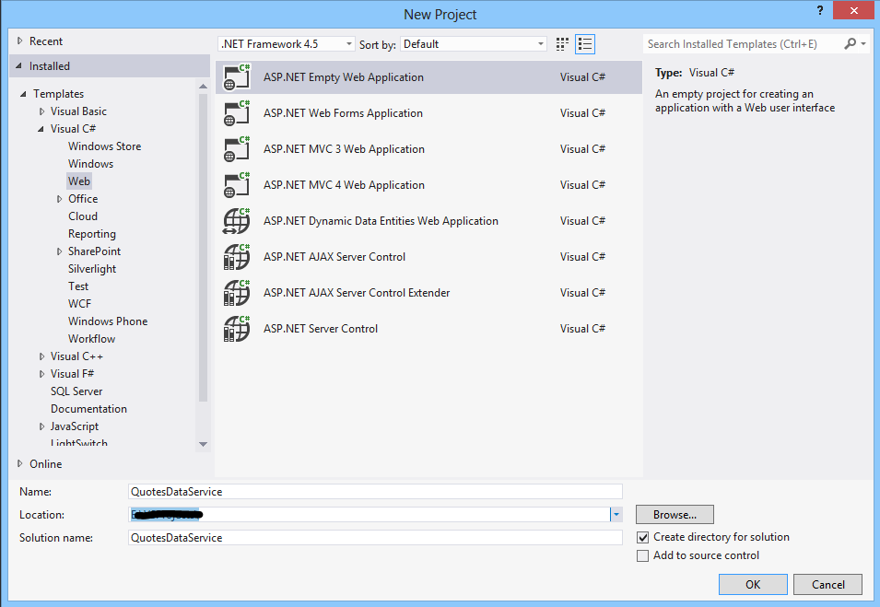Image resolution: width=880 pixels, height=607 pixels.
Task: Select the SQL Server category
Action: click(x=76, y=391)
